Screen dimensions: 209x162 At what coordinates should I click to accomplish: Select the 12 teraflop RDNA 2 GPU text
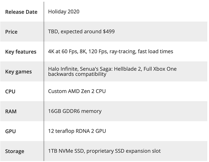77,131
